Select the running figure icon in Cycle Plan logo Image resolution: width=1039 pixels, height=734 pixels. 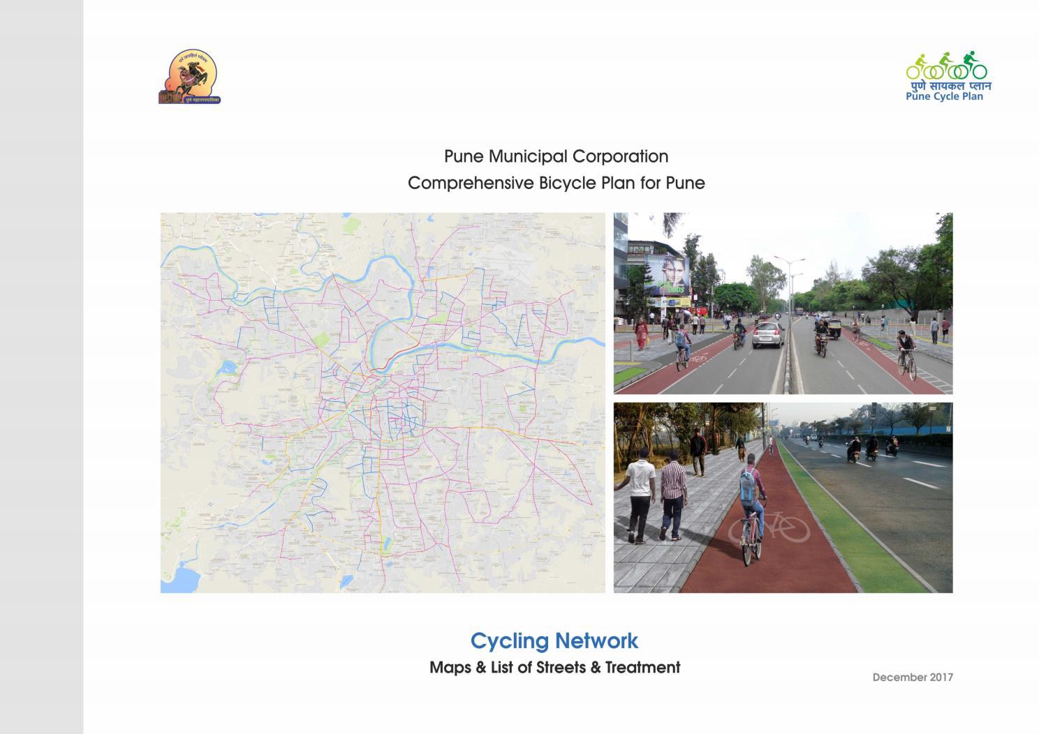click(x=971, y=61)
